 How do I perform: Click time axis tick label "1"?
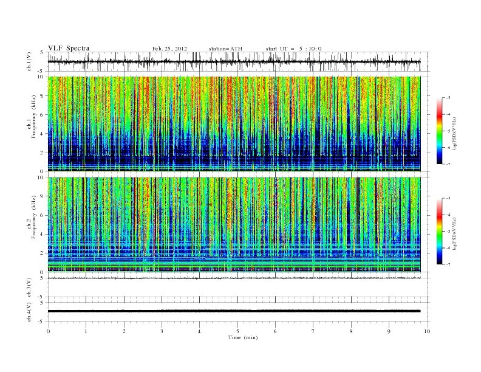pyautogui.click(x=86, y=331)
